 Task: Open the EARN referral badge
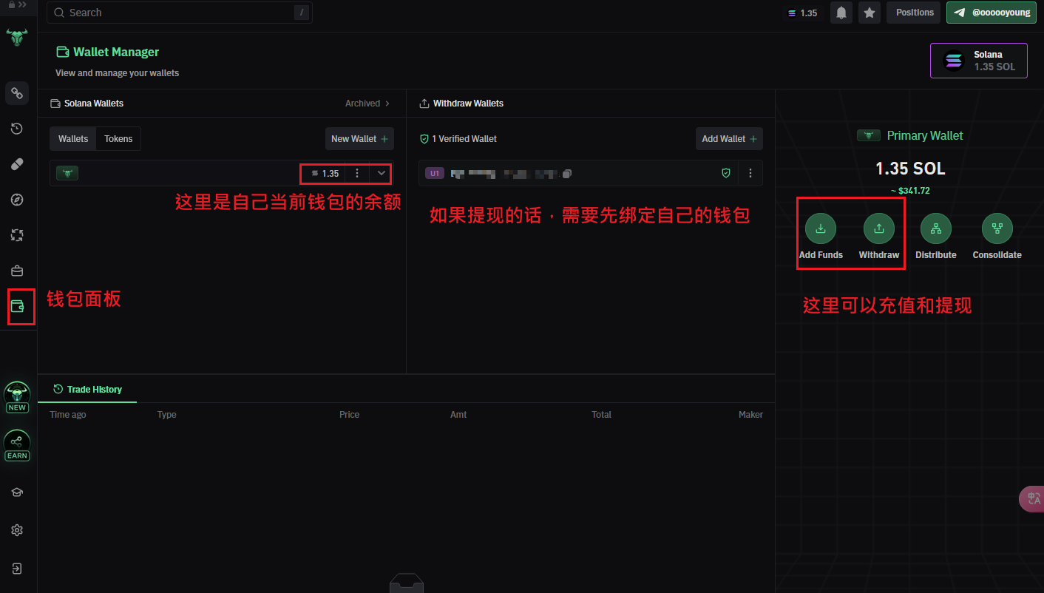(17, 445)
